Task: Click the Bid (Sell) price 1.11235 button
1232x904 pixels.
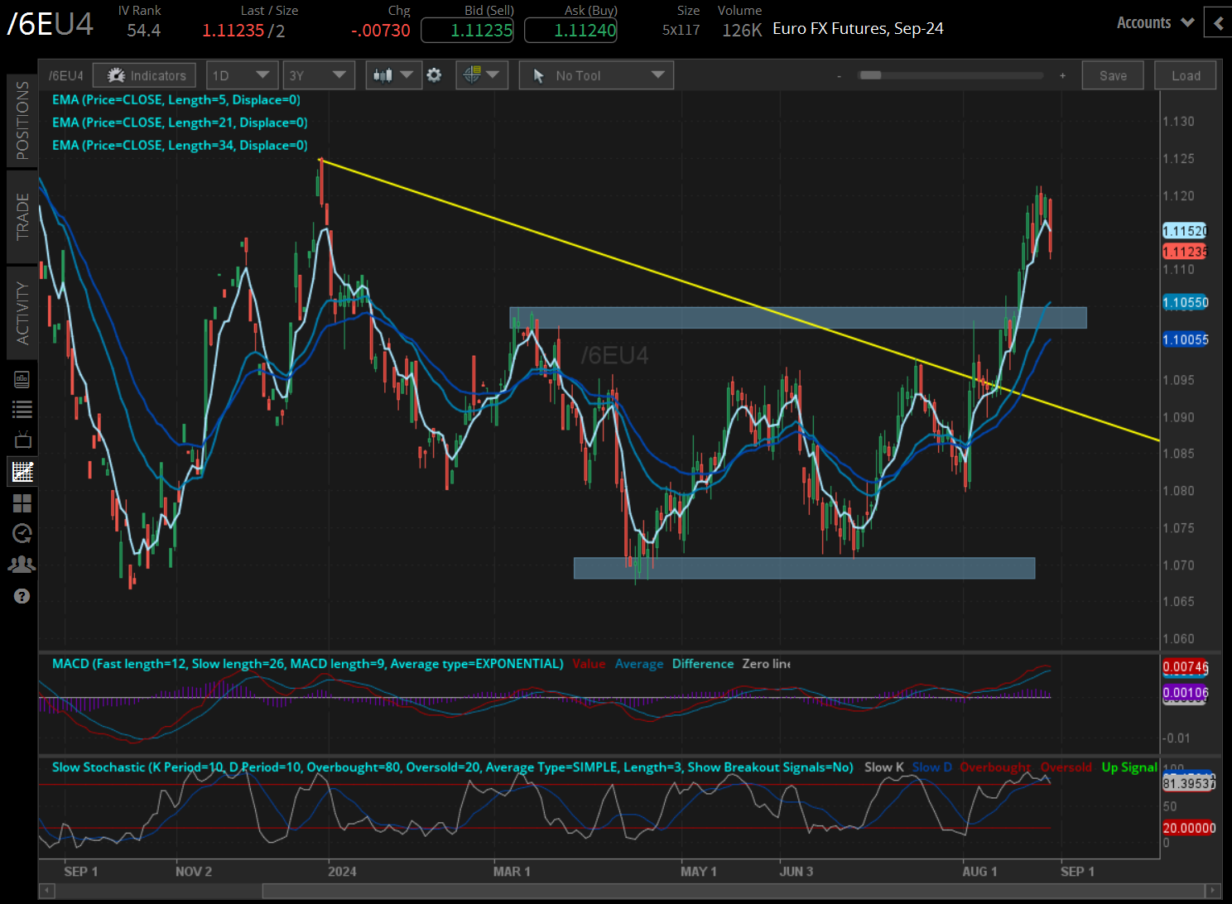Action: click(467, 31)
